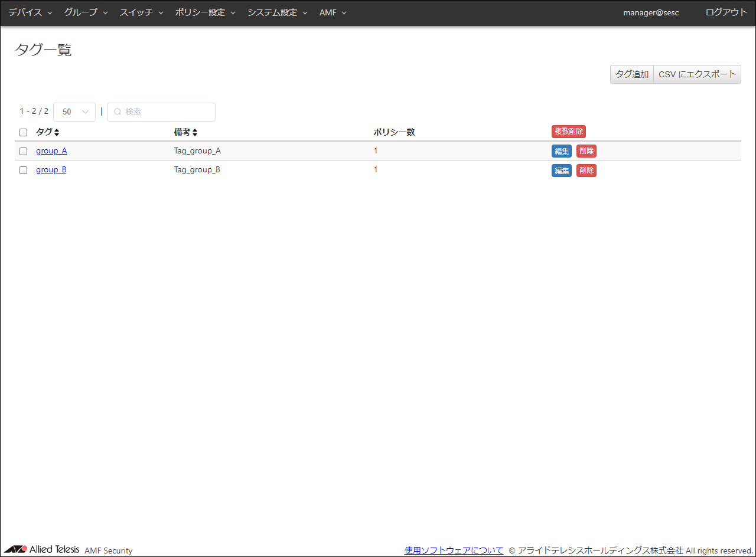Toggle the select-all checkbox in header
The width and height of the screenshot is (756, 557).
point(24,132)
